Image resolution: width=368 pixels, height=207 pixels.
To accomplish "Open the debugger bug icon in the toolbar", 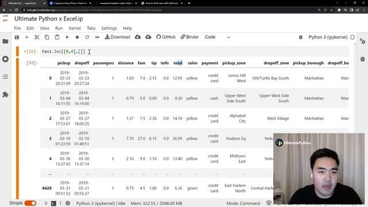I will pos(301,37).
